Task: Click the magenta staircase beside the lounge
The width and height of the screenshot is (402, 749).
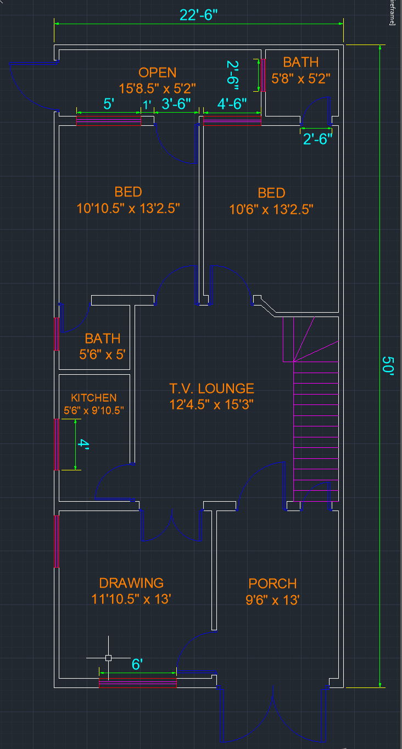Action: (316, 418)
